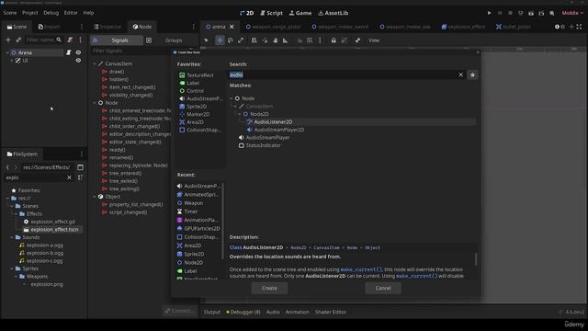The height and width of the screenshot is (331, 588).
Task: Select the AudioStreamPlayer match
Action: [267, 137]
